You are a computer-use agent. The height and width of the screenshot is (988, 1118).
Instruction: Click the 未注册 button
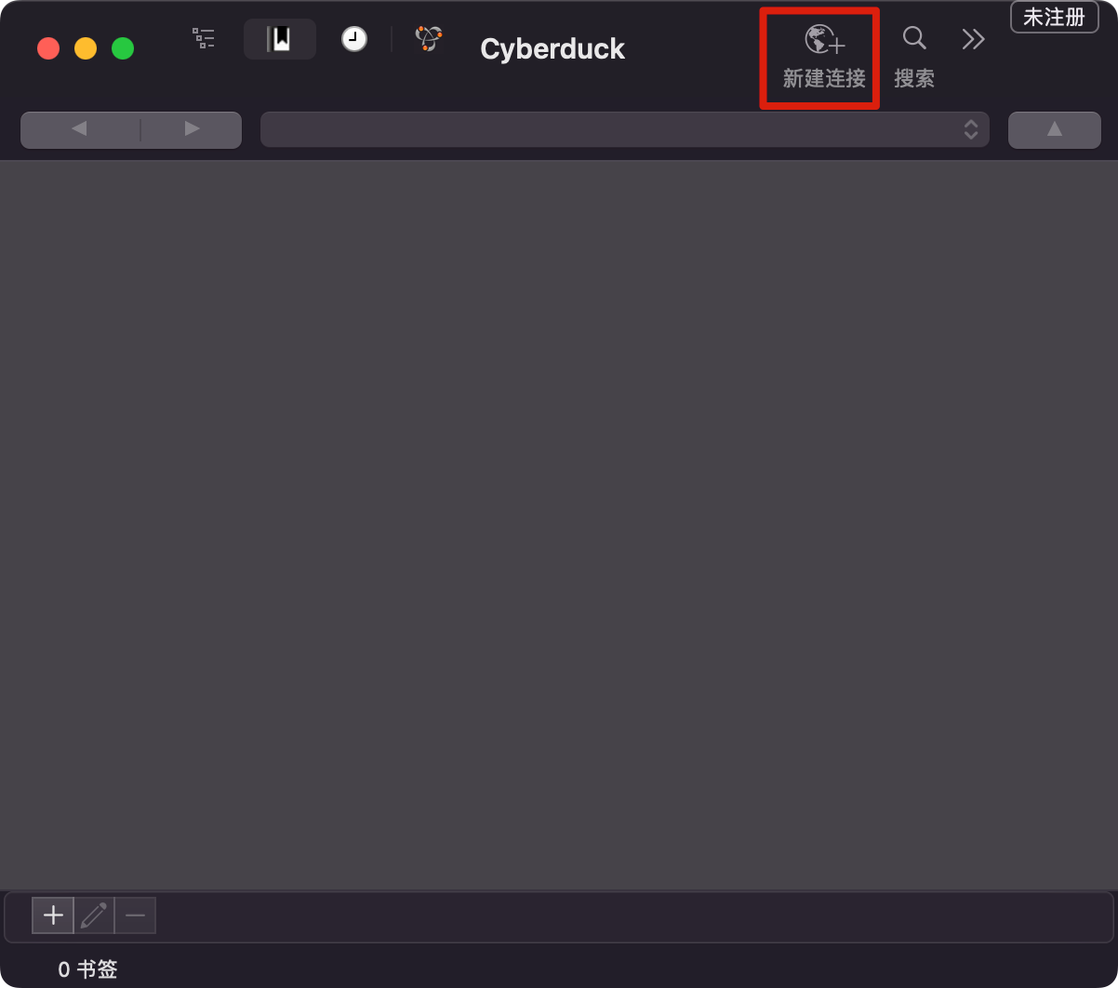pyautogui.click(x=1054, y=17)
